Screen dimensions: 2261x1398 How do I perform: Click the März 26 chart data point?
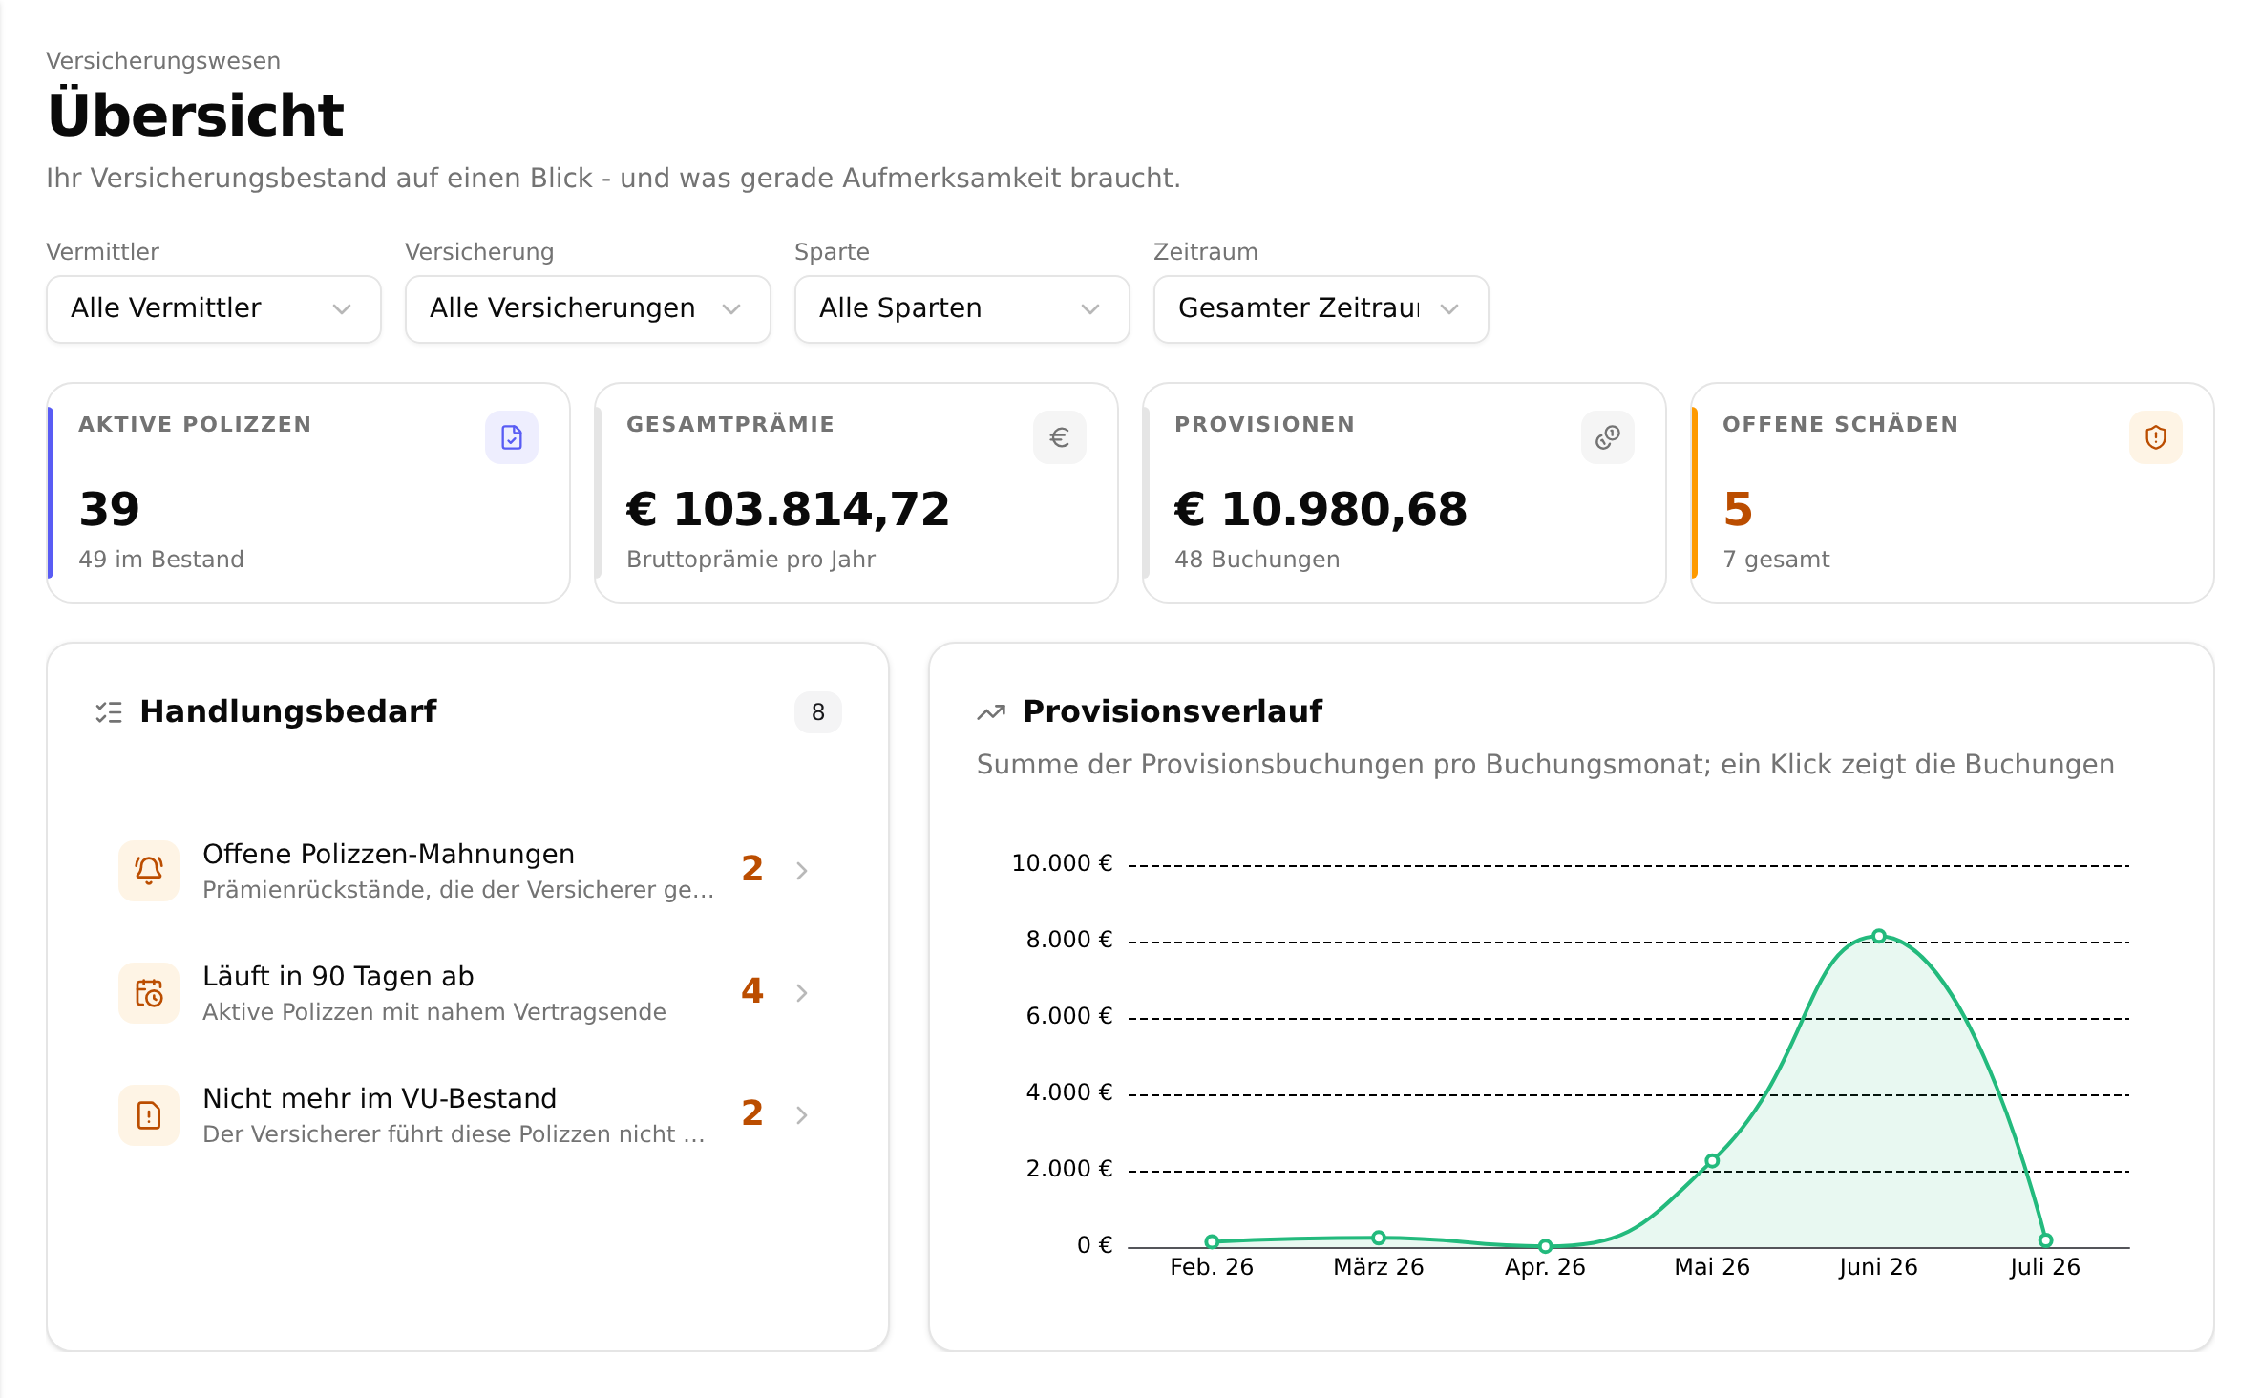pyautogui.click(x=1379, y=1238)
